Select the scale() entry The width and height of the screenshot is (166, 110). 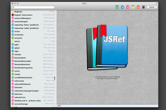coord(33,74)
